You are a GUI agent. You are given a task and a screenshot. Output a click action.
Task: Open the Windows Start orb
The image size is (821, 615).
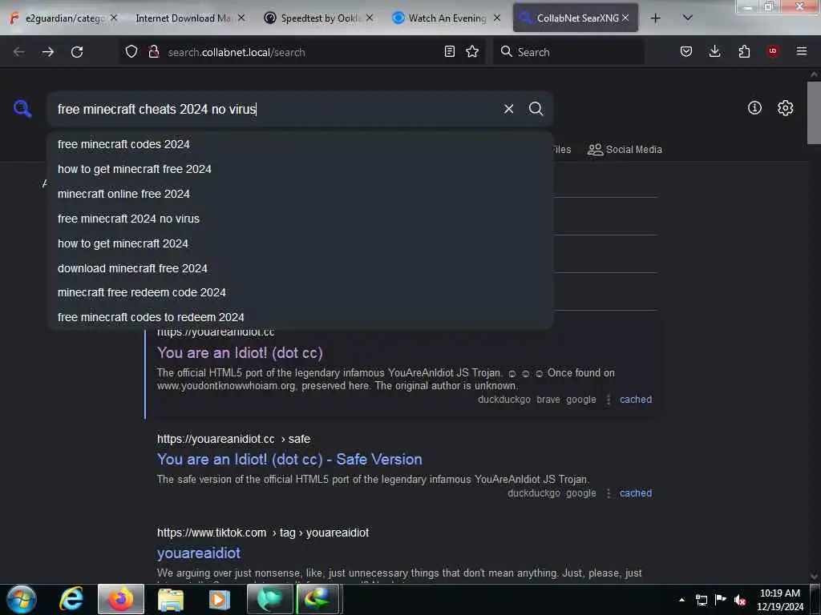22,599
